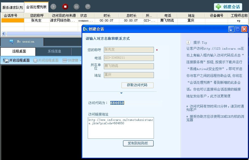249x160 pixels.
Task: Switch to the 服务请求队列 tab
Action: [x=12, y=7]
